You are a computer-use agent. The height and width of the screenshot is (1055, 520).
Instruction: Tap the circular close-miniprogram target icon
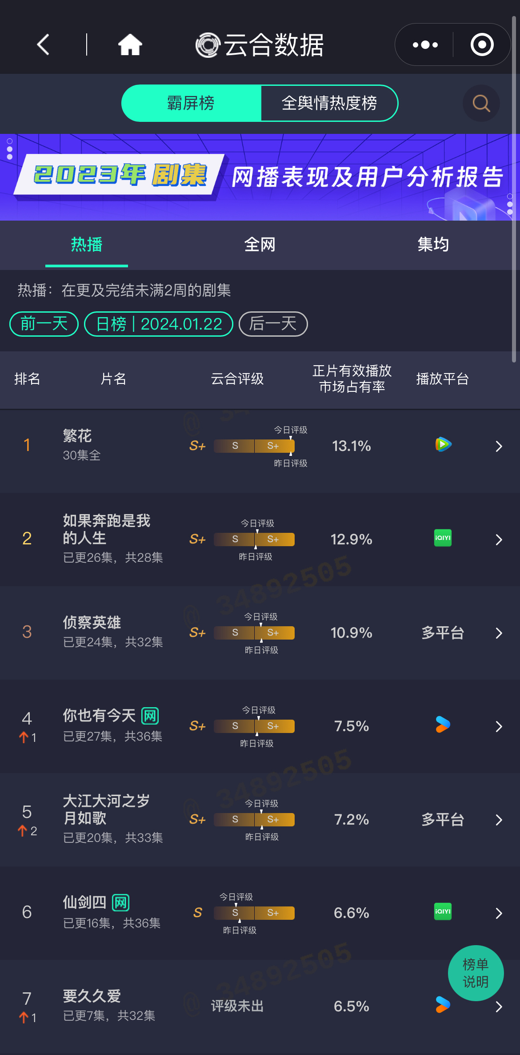click(x=482, y=44)
